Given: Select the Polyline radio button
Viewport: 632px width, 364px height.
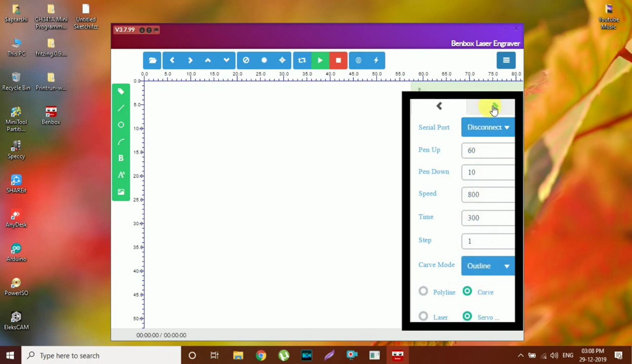Looking at the screenshot, I should click(x=423, y=291).
